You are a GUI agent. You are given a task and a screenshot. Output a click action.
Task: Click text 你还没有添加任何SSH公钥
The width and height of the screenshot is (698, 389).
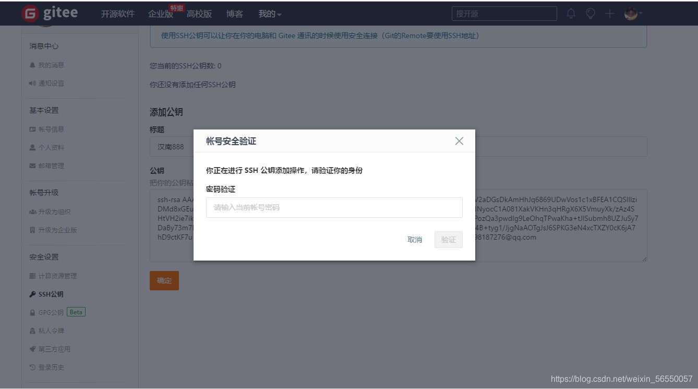click(192, 84)
